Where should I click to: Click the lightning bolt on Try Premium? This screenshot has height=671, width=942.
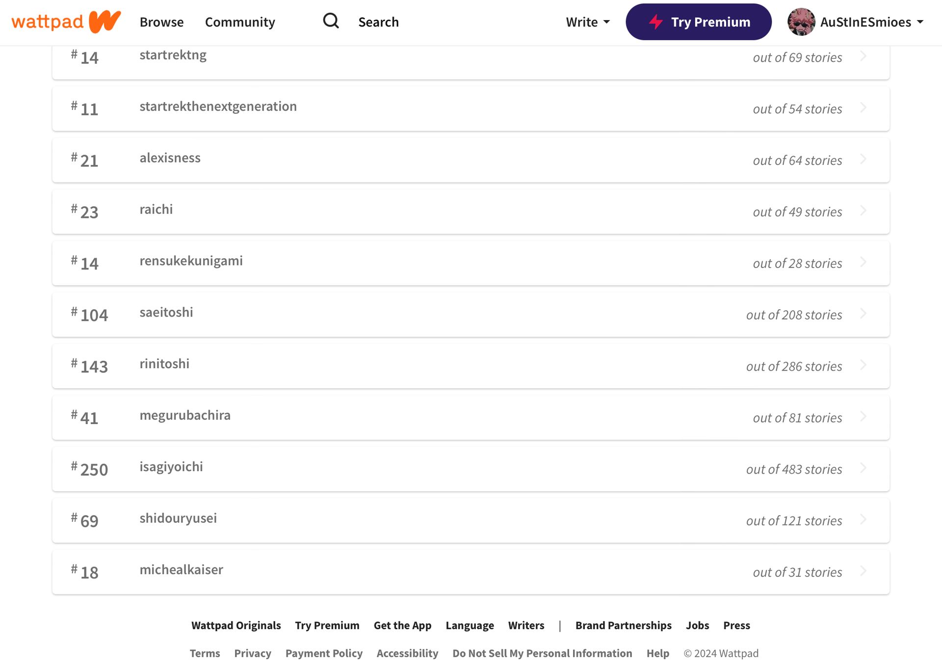click(656, 22)
